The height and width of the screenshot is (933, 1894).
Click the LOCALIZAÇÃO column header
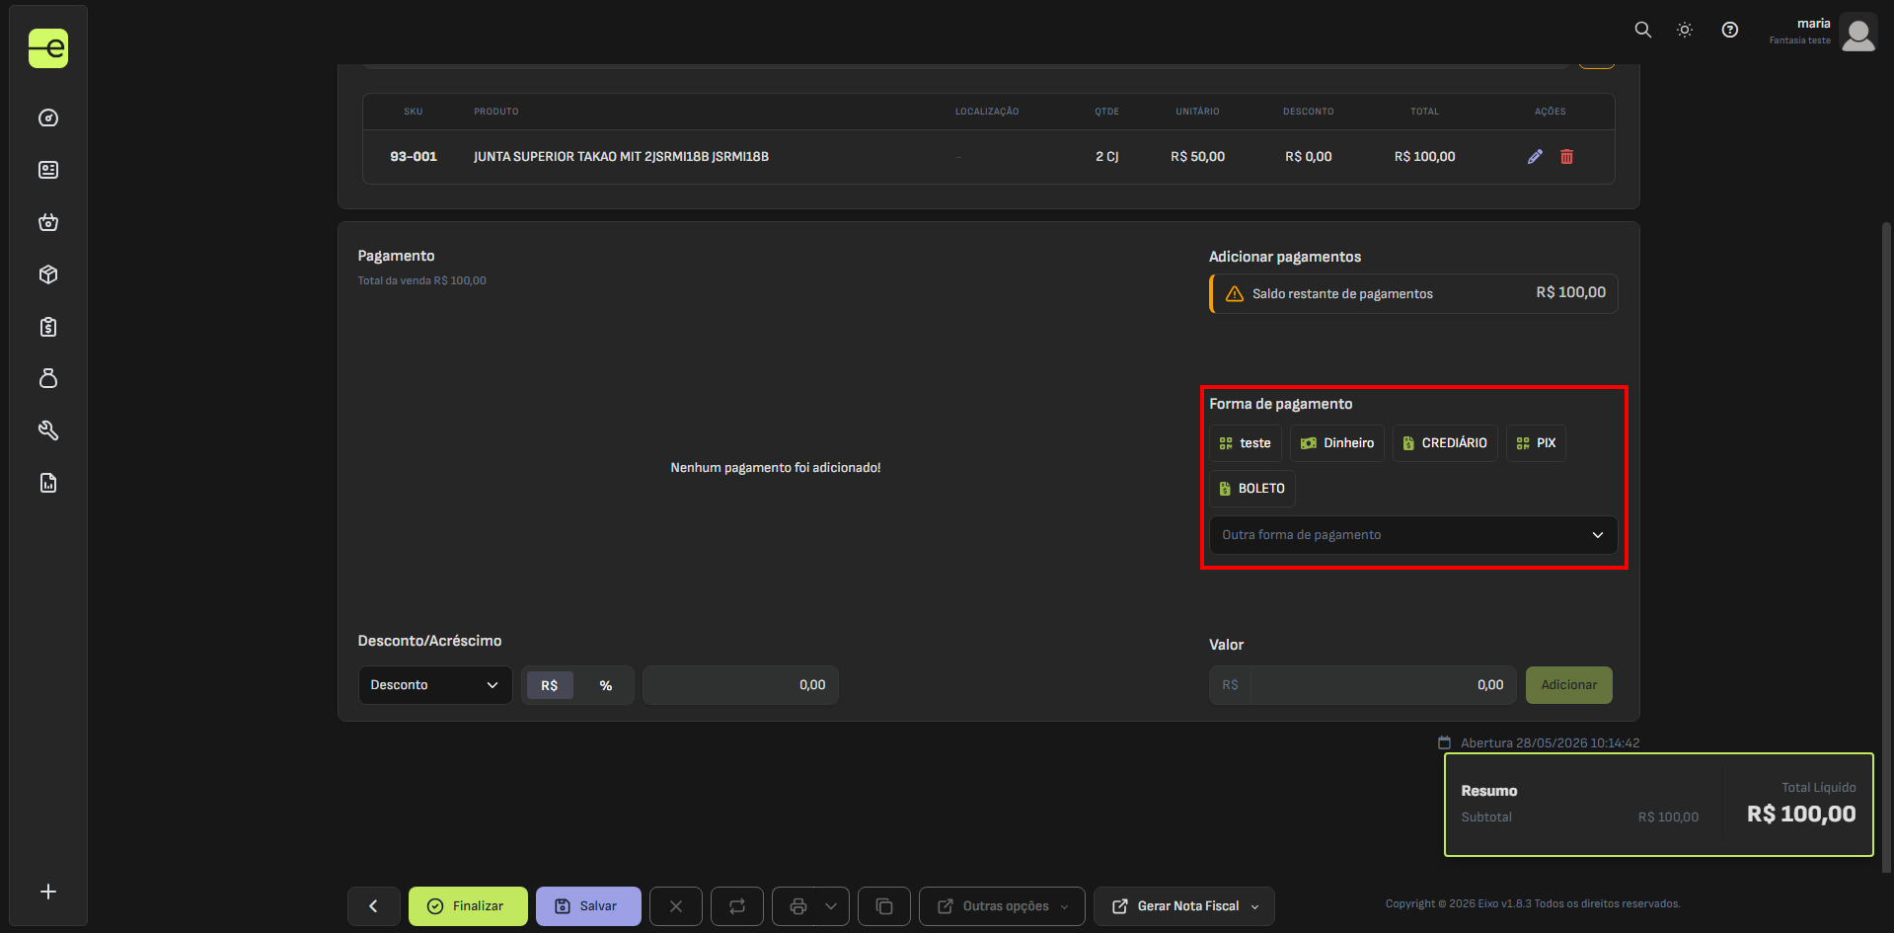tap(987, 112)
